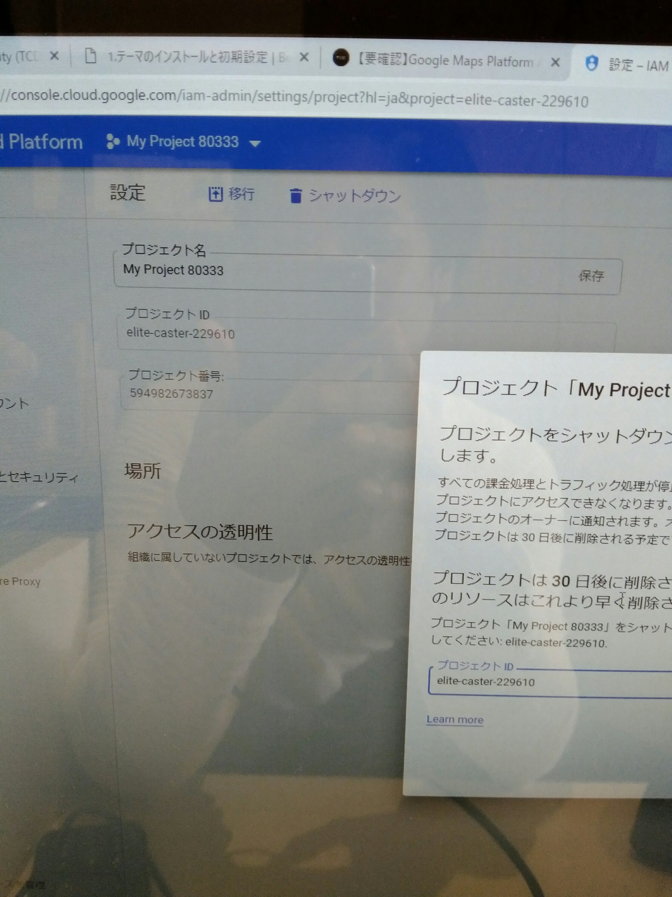Viewport: 672px width, 897px height.
Task: Open the sidebar item ending in ウント
Action: 15,403
